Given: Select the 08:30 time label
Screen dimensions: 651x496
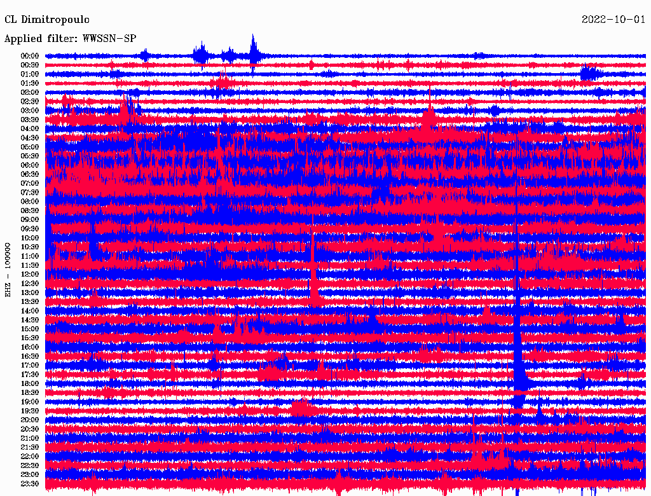Looking at the screenshot, I should (30, 210).
